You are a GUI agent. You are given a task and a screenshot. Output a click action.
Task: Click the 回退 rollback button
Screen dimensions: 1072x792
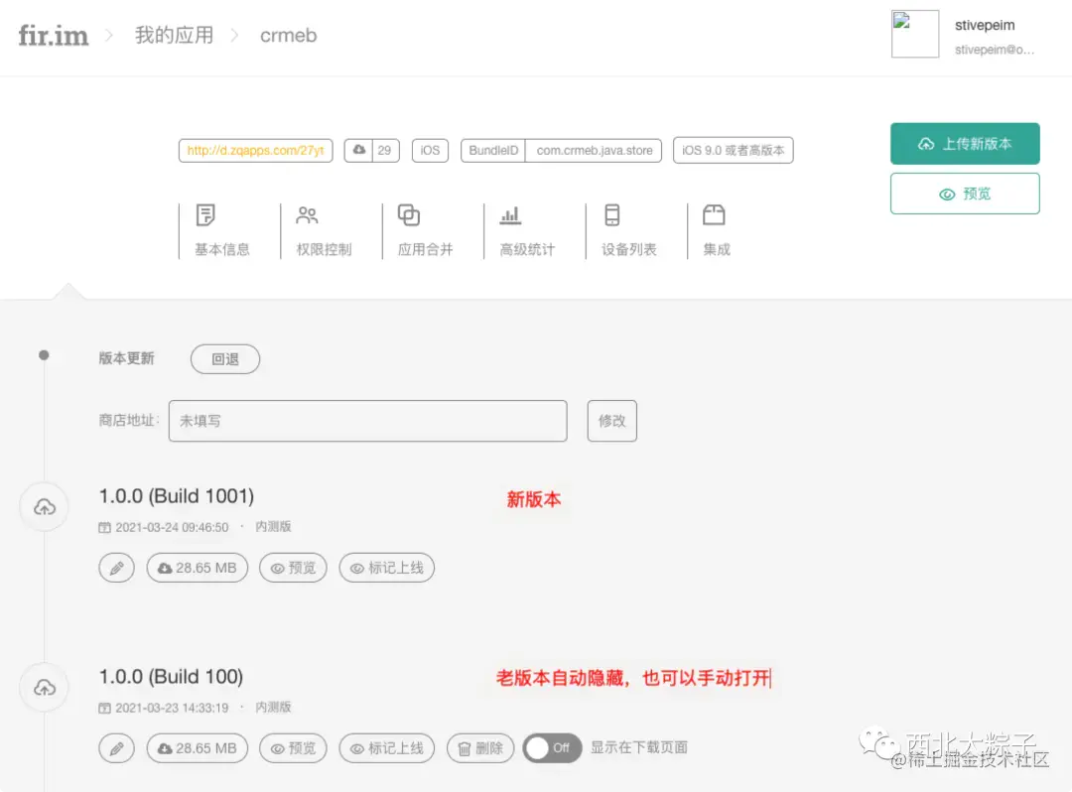[x=225, y=358]
